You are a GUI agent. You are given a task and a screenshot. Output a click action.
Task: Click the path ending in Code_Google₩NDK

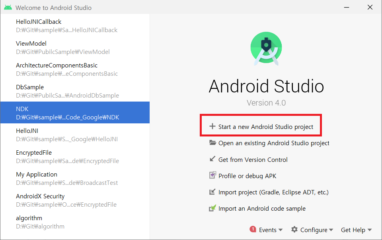tap(68, 117)
